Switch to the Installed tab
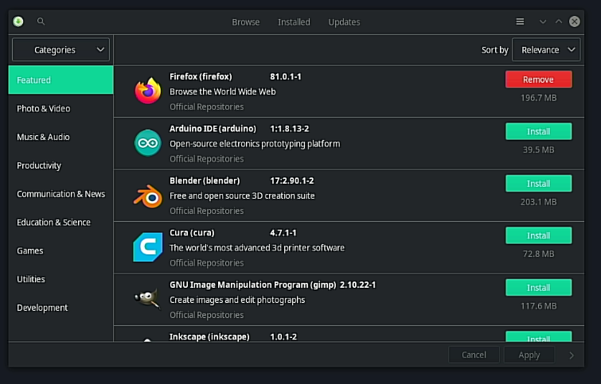The image size is (601, 384). click(294, 22)
